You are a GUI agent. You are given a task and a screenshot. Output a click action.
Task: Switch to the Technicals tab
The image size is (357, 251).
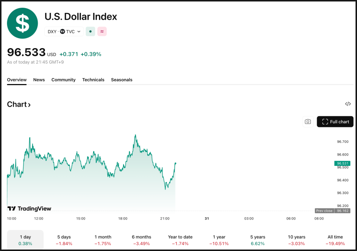tap(93, 80)
